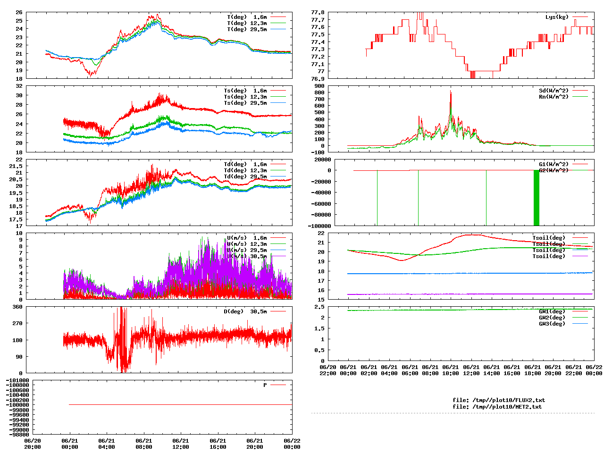Click the 900 tick on radiation axis

[319, 86]
